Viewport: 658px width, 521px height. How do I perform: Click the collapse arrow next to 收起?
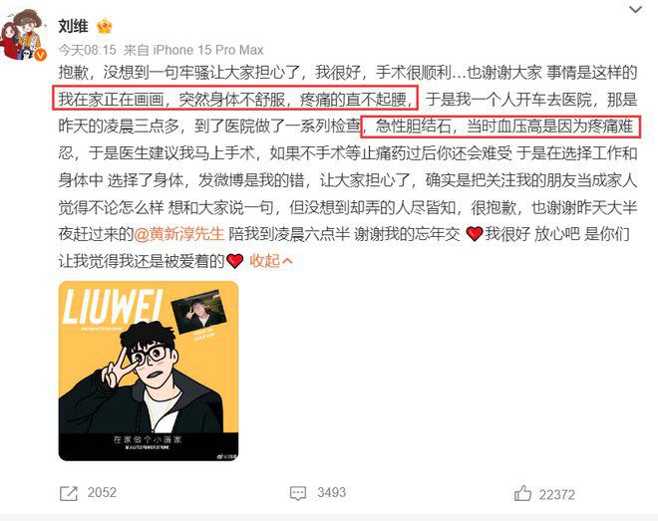pos(287,262)
